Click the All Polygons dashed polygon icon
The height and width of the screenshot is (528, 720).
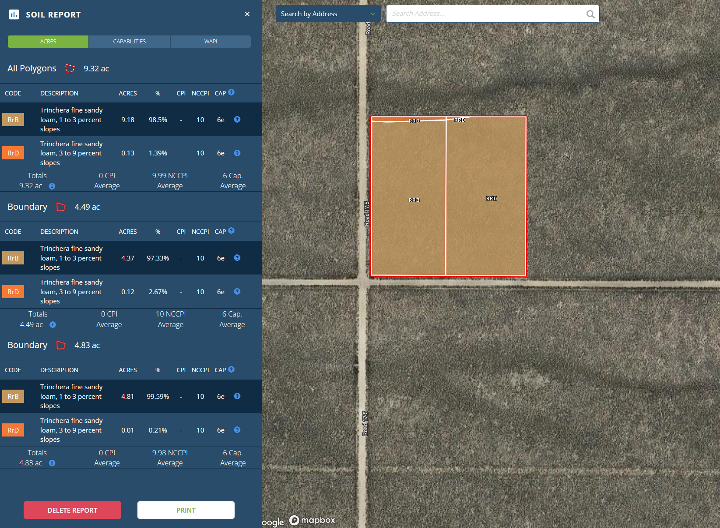(70, 68)
